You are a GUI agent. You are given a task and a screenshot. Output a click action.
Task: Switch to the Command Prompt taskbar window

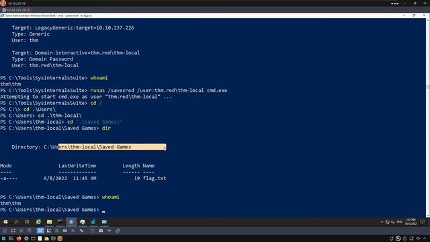[60, 222]
